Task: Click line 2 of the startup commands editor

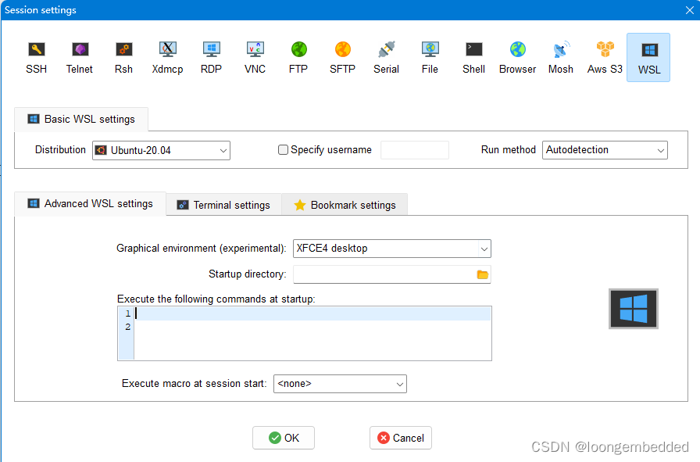Action: point(312,327)
